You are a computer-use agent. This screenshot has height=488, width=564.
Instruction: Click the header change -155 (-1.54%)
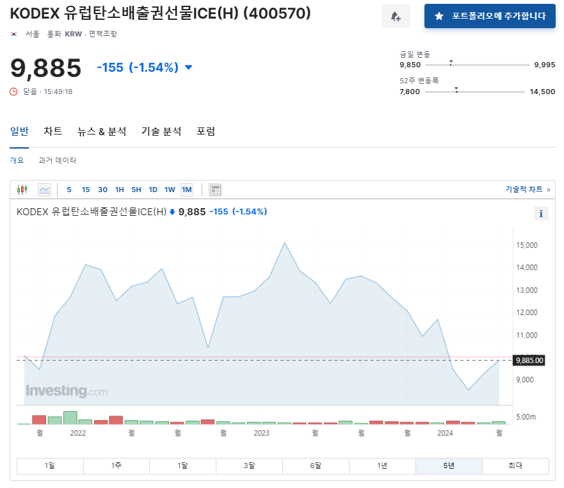click(138, 67)
